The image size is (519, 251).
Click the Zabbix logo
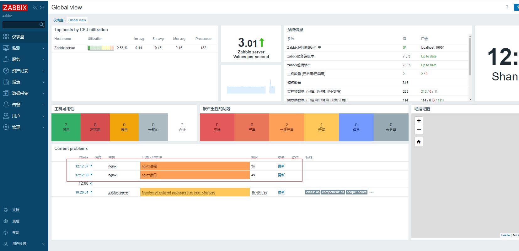[x=15, y=8]
